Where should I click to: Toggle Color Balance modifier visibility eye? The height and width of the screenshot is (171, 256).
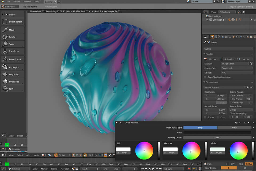tap(236, 123)
